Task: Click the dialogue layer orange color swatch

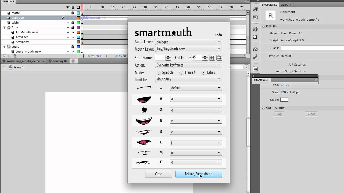Action: pos(78,18)
